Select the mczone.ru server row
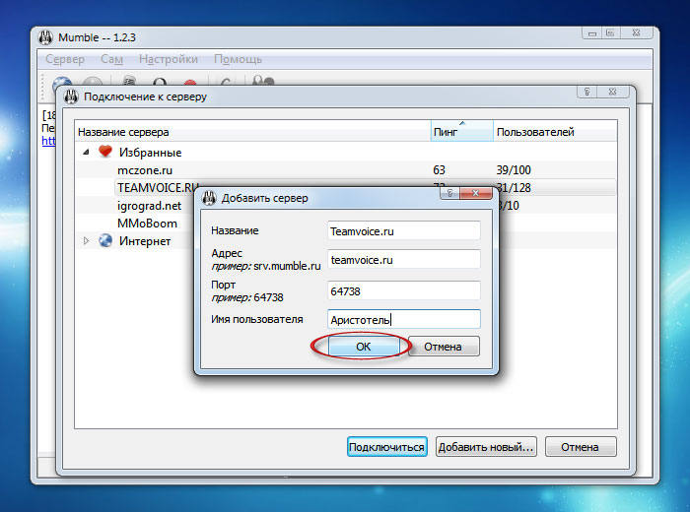Viewport: 690px width, 512px height. click(345, 170)
